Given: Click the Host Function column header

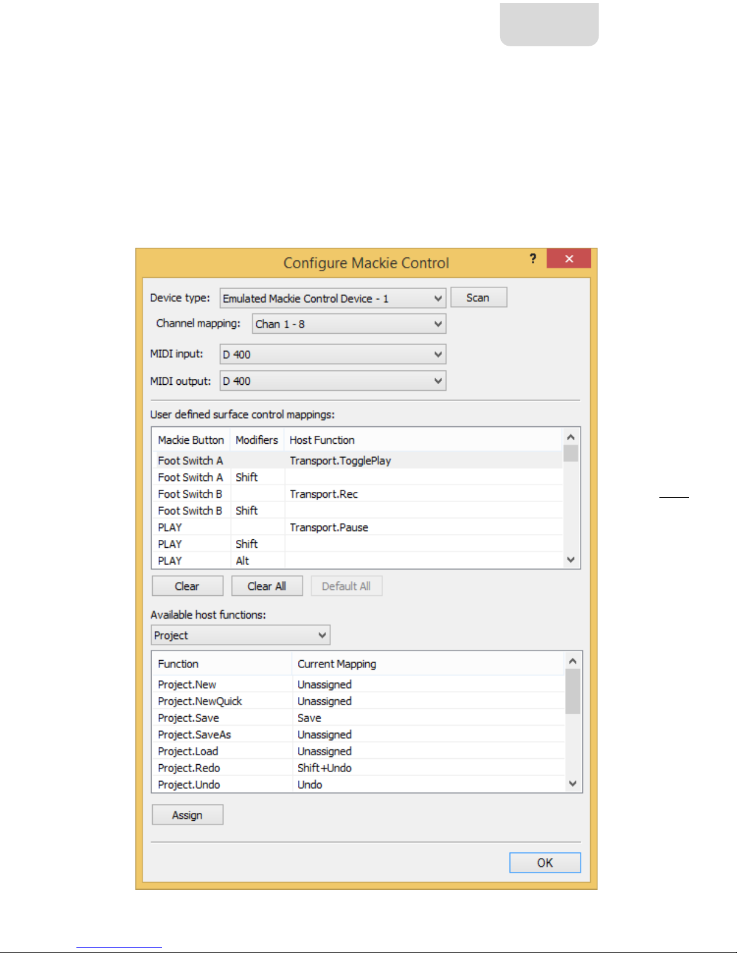Looking at the screenshot, I should (x=423, y=440).
